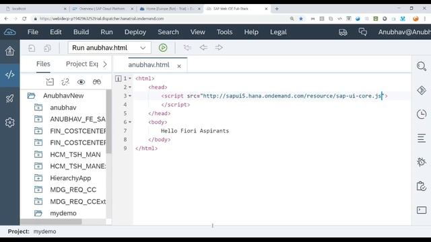This screenshot has height=242, width=431.
Task: Open the View menu
Action: point(197,32)
